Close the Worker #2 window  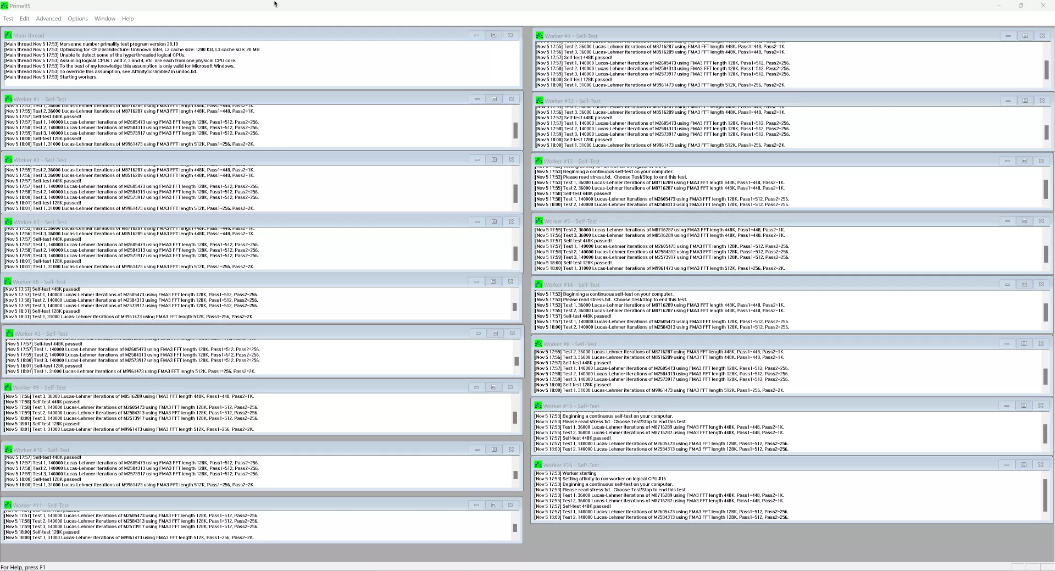click(x=511, y=159)
